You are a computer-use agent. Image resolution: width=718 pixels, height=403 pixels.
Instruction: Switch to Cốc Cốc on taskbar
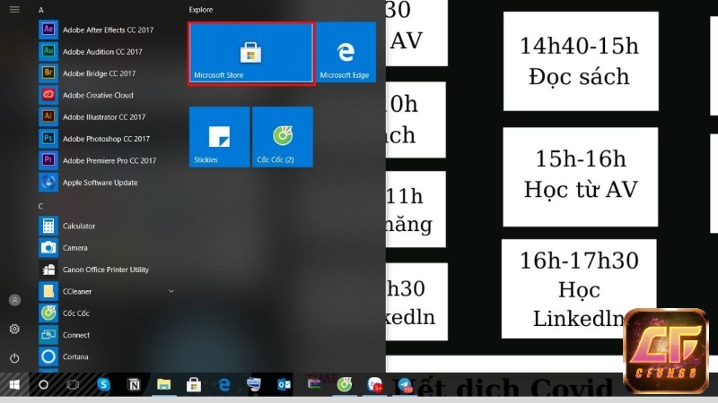(x=345, y=385)
